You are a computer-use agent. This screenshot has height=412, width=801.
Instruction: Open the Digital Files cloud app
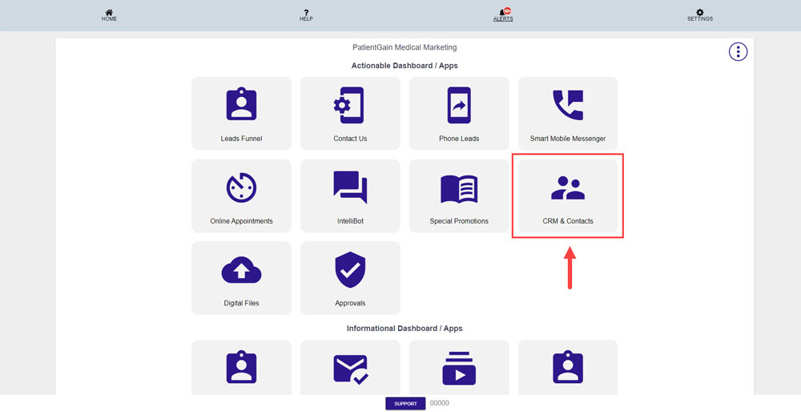(241, 278)
